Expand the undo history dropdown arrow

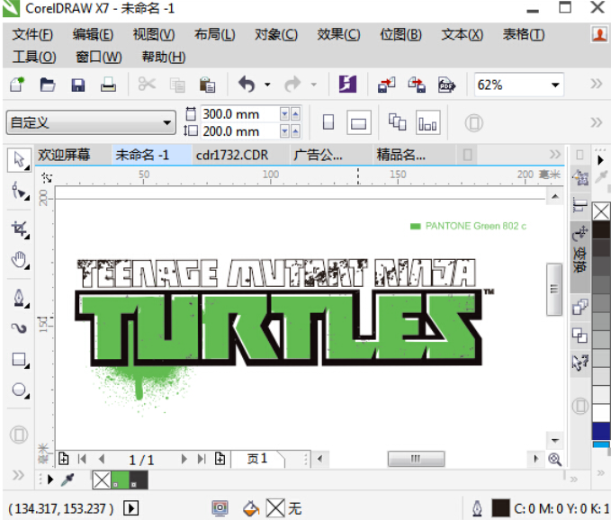[x=267, y=85]
